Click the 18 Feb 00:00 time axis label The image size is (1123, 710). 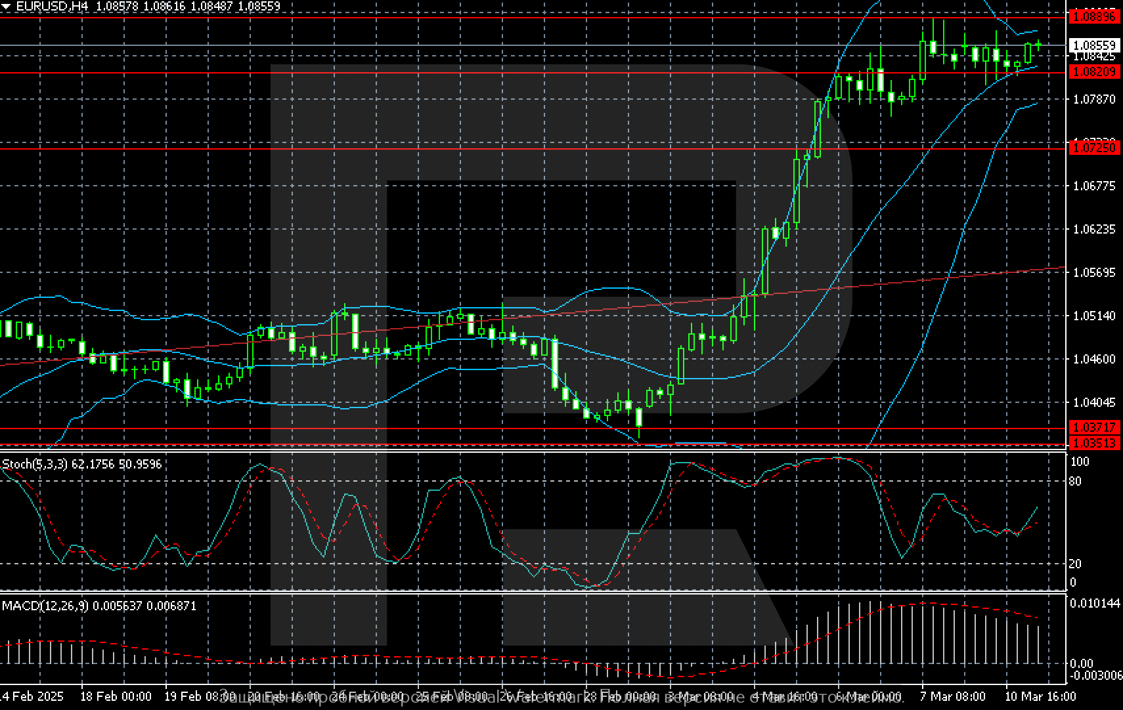[x=116, y=696]
